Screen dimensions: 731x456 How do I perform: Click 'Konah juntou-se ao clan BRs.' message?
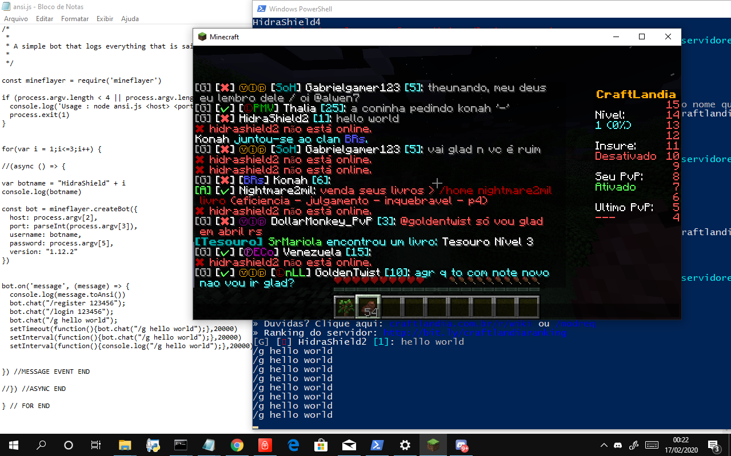281,139
